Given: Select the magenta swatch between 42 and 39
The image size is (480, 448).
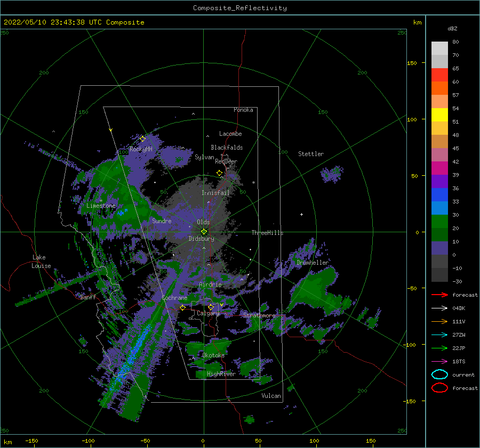Looking at the screenshot, I should (439, 168).
